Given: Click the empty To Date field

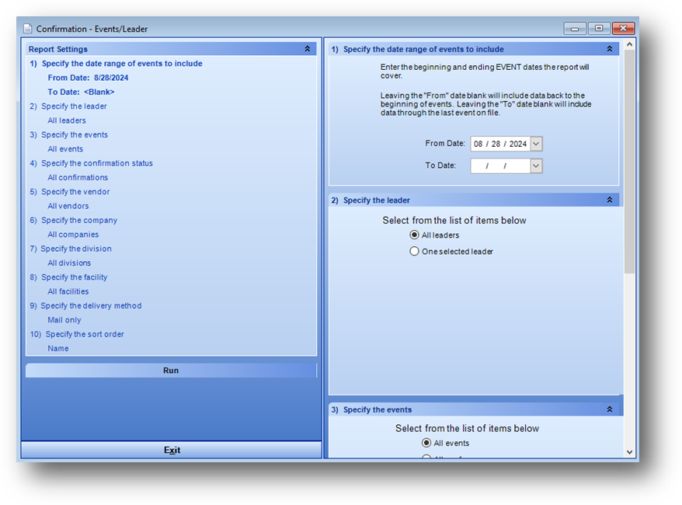Looking at the screenshot, I should 500,165.
